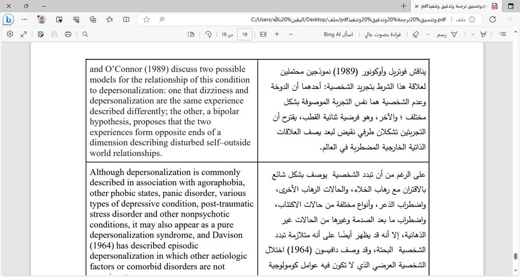This screenshot has width=520, height=277.
Task: Click the total pages label من 19
Action: click(227, 34)
